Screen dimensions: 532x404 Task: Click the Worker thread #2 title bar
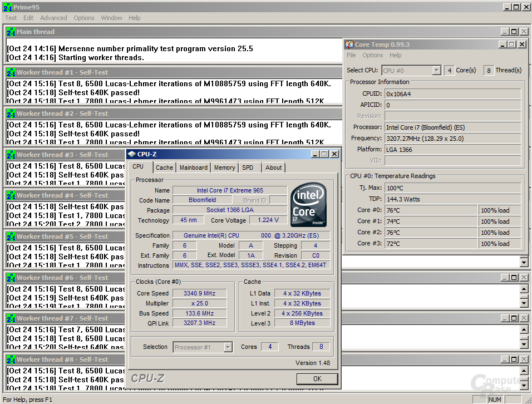click(174, 114)
